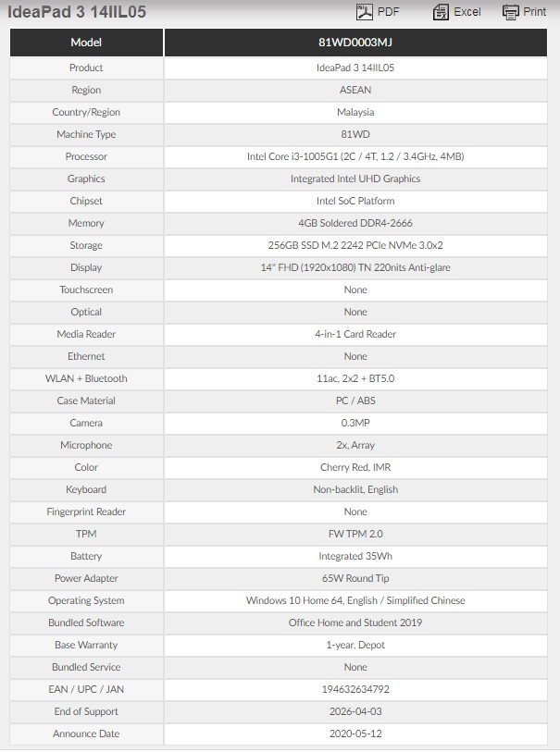Screen dimensions: 560x752
Task: Select the Office Home and Student 2019 value
Action: point(355,623)
